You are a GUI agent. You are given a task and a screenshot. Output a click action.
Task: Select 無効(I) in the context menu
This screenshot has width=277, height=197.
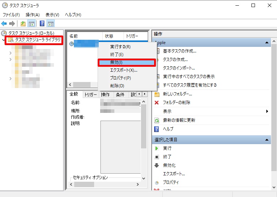coord(126,62)
